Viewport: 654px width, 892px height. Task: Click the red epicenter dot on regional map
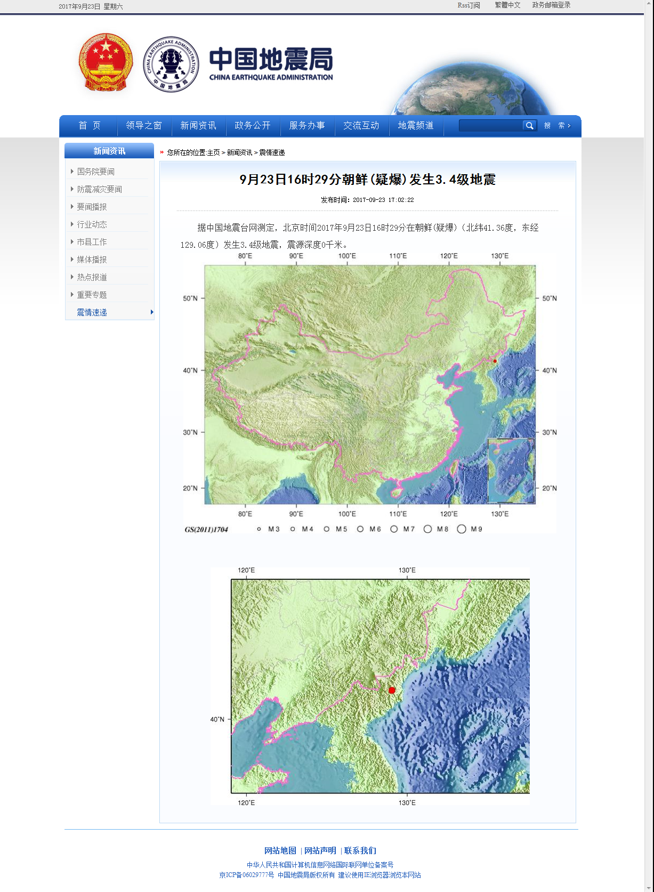392,690
